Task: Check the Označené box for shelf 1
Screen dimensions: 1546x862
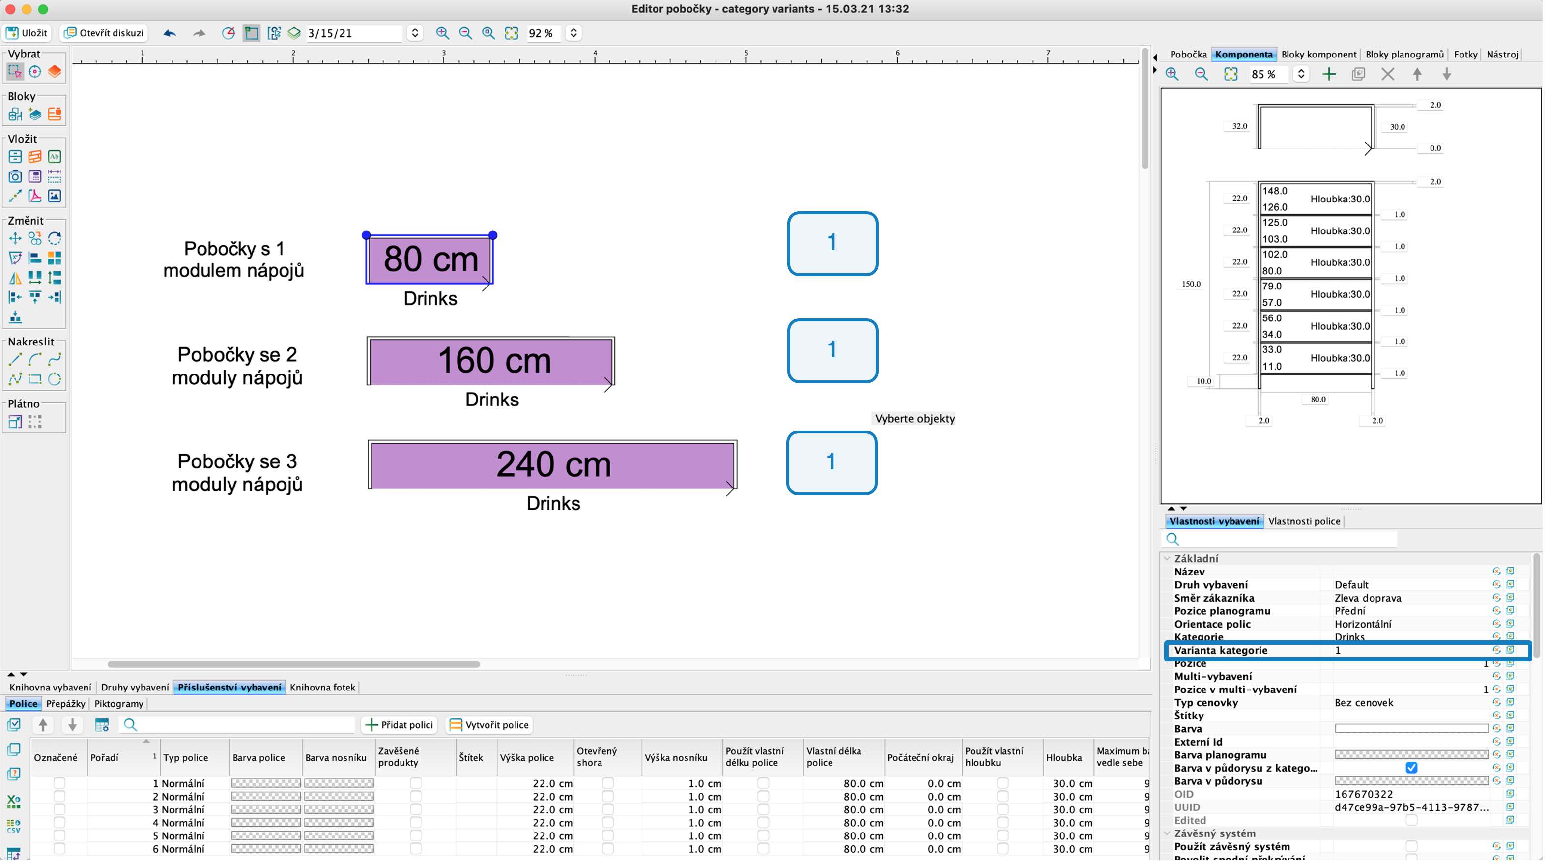Action: click(59, 783)
